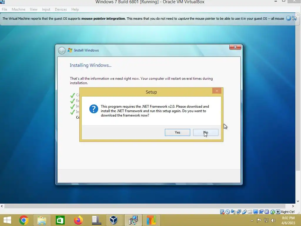The height and width of the screenshot is (226, 301).
Task: Switch to the VirtualBox cube taskbar icon
Action: 114,220
